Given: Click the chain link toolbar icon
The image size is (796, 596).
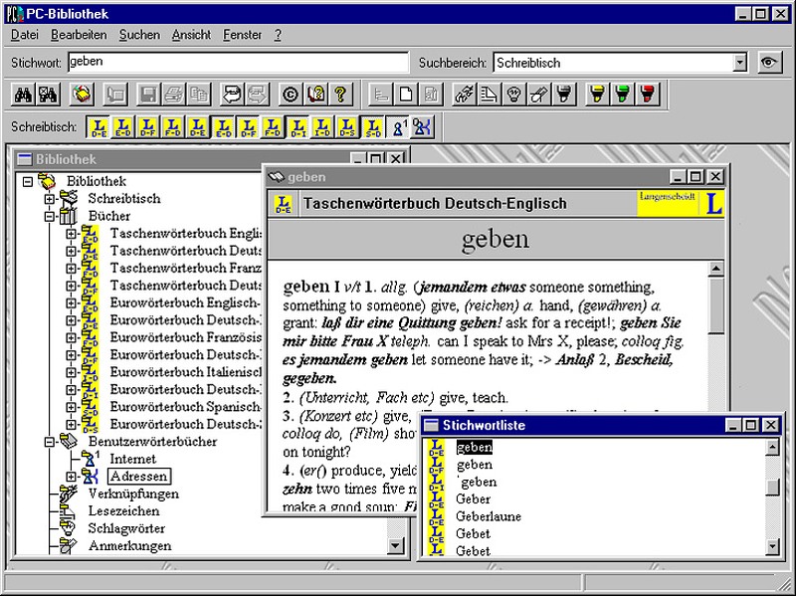Looking at the screenshot, I should click(464, 95).
